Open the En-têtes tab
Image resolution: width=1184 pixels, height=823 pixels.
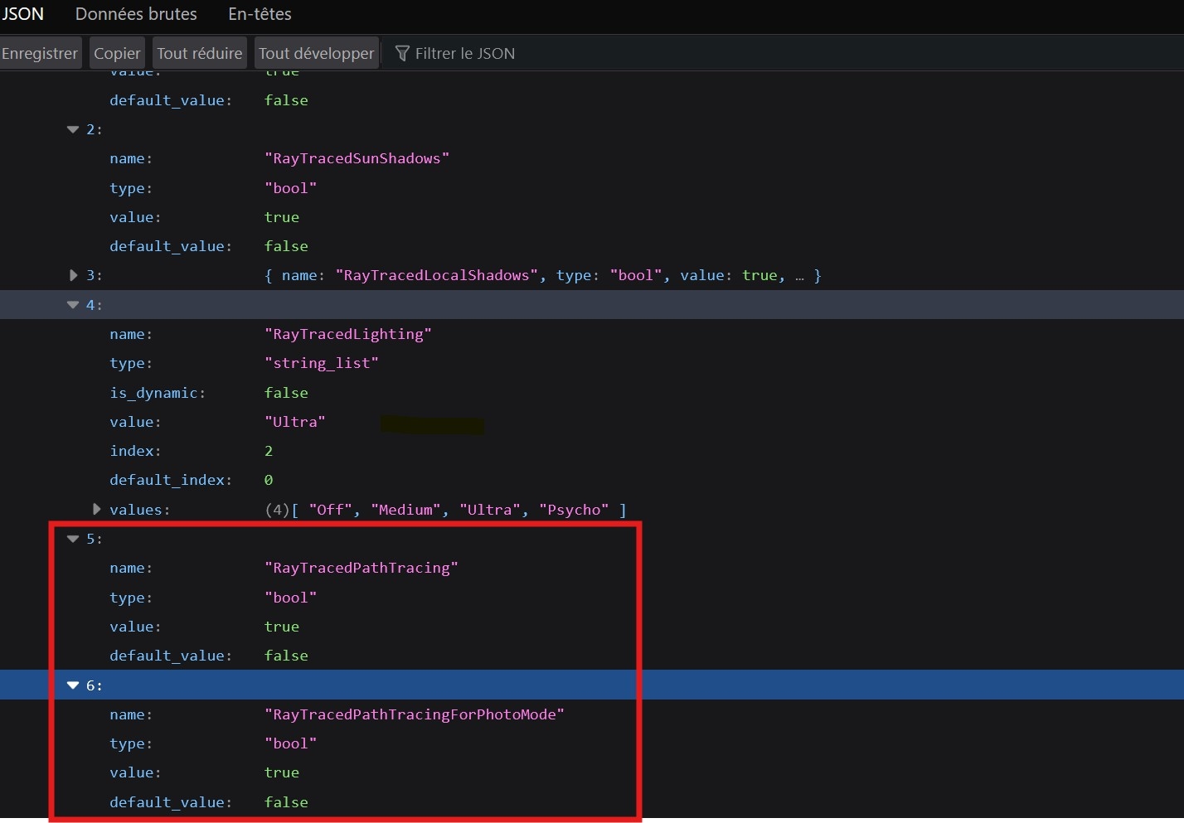260,14
